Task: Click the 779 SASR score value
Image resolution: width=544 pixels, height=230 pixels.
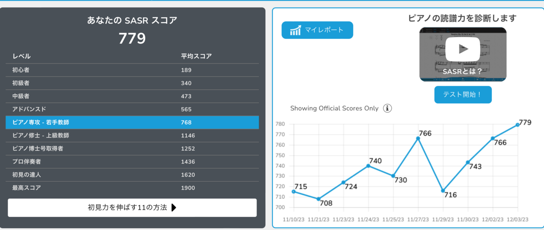Action: pos(132,38)
